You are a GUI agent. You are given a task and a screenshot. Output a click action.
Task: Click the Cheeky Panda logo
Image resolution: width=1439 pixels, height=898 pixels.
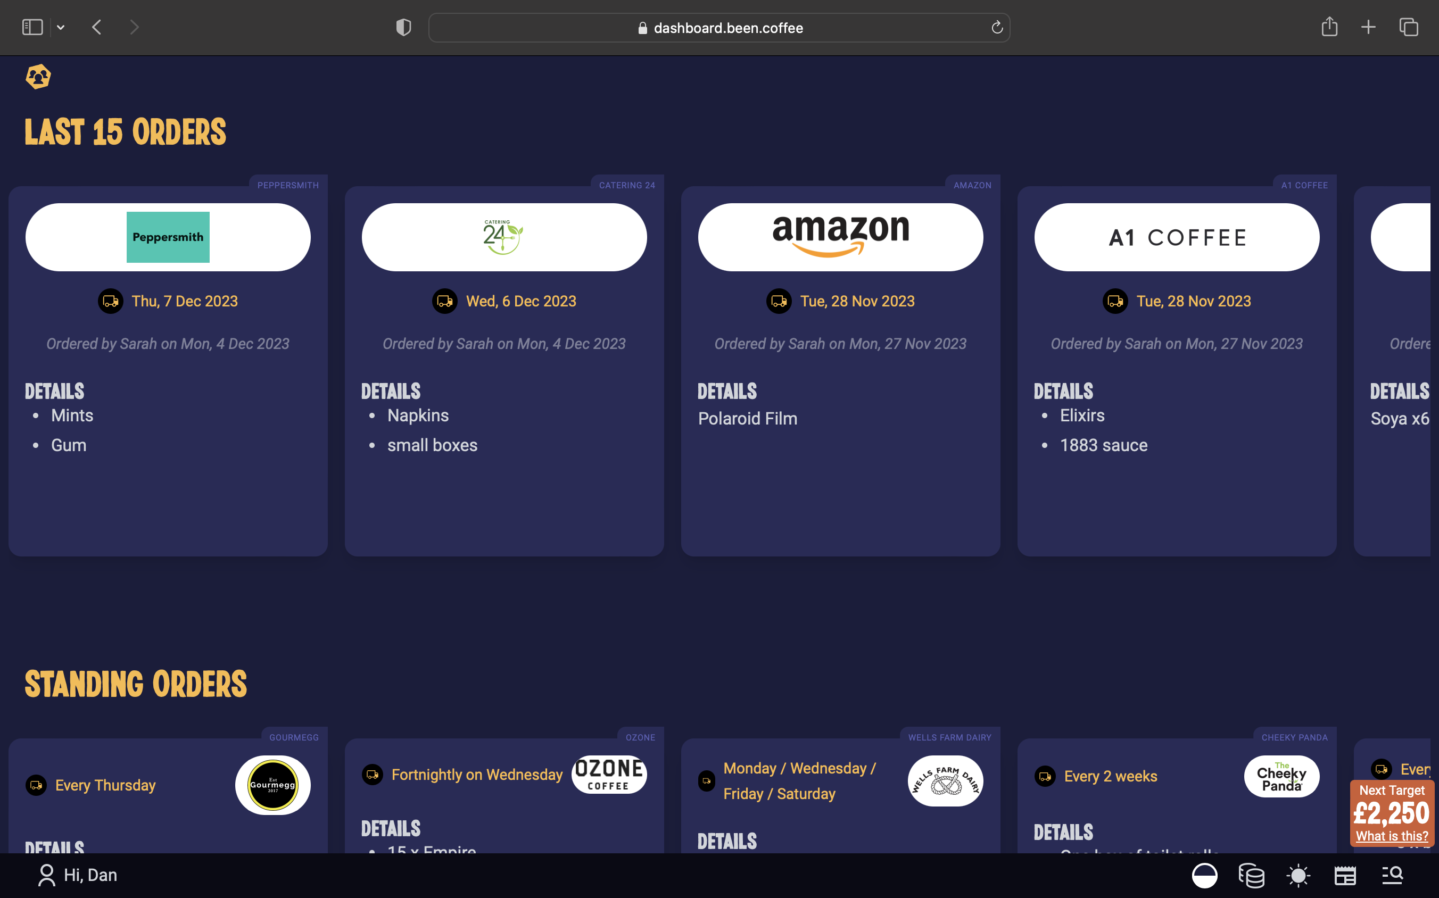[x=1281, y=776]
